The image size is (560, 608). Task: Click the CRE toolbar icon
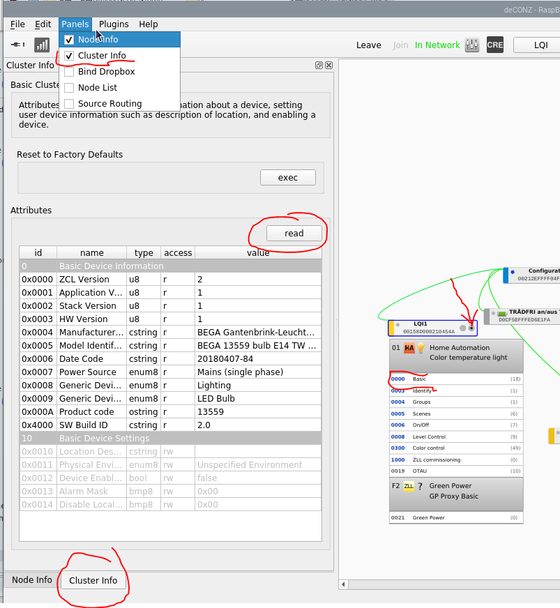click(494, 45)
